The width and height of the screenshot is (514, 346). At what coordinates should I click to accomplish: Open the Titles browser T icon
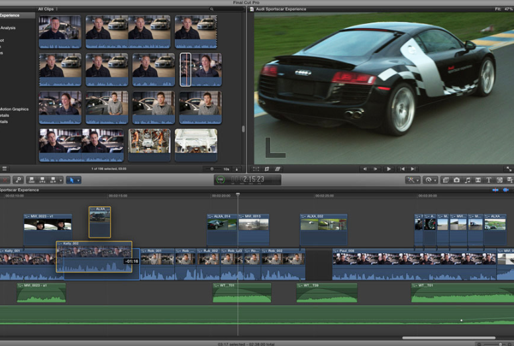tap(489, 180)
